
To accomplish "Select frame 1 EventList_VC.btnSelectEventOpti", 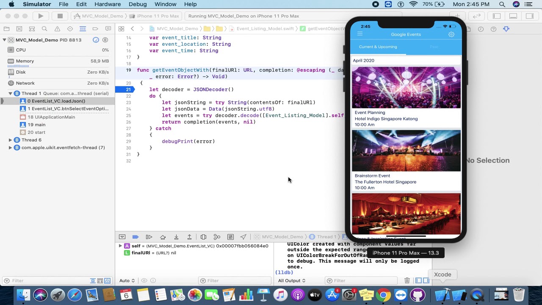I will [57, 108].
